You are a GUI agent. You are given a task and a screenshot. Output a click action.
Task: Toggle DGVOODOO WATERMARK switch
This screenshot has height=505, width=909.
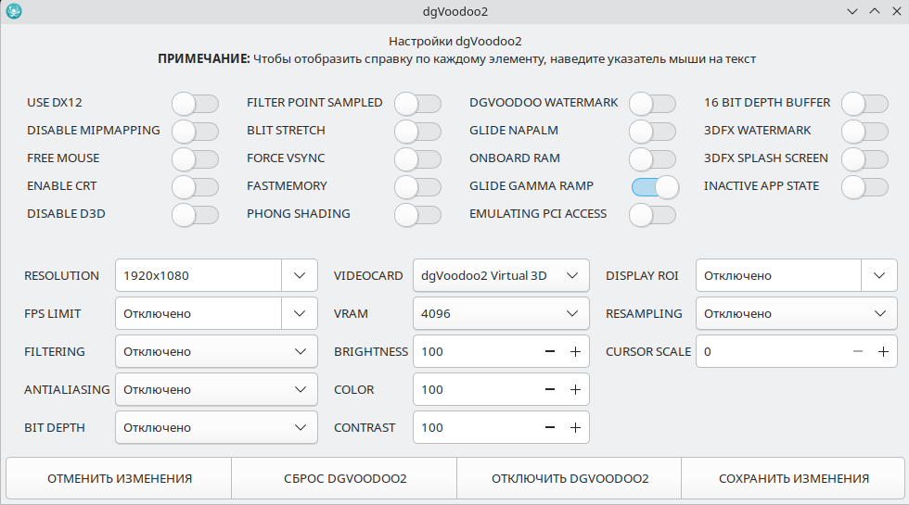[x=653, y=104]
